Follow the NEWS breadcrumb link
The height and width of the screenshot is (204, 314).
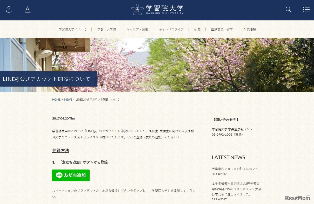coord(68,100)
